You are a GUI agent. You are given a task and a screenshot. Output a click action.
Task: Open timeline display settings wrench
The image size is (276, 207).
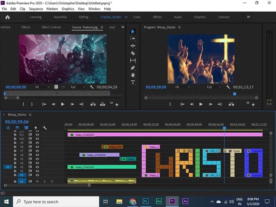tap(45, 128)
